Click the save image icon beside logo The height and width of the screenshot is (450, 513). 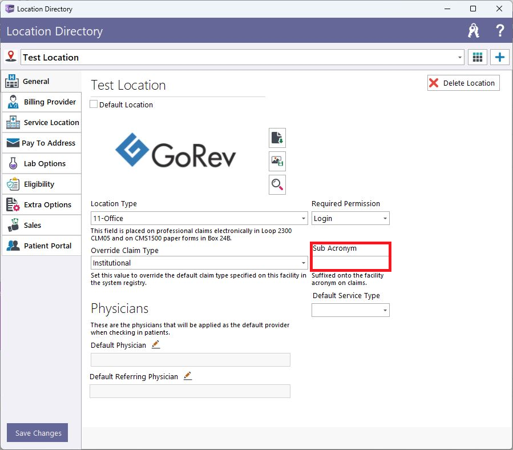[x=277, y=161]
